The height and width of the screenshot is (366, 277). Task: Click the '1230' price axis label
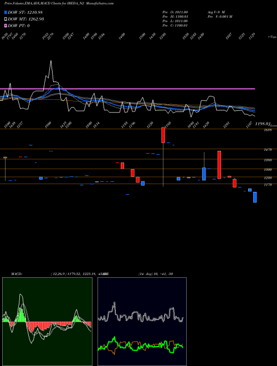tap(268, 178)
